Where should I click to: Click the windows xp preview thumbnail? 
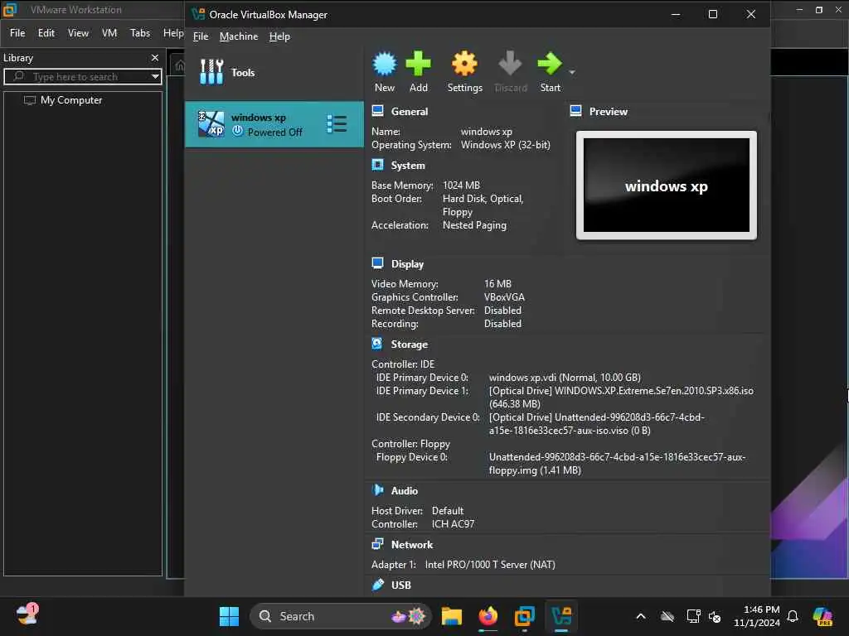coord(666,185)
